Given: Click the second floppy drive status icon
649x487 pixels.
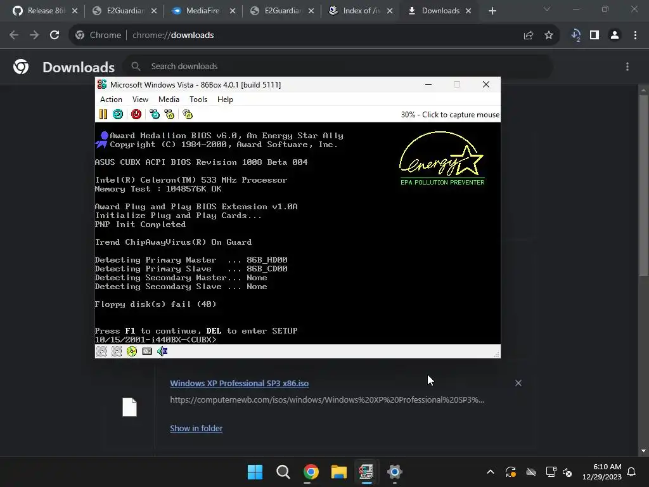Looking at the screenshot, I should [117, 351].
